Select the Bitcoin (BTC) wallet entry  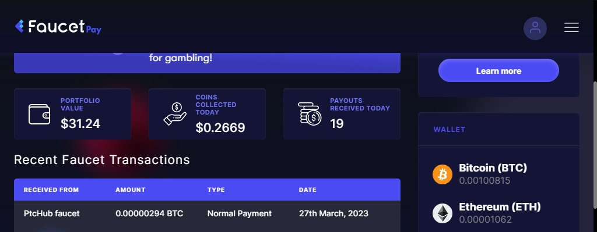click(498, 174)
